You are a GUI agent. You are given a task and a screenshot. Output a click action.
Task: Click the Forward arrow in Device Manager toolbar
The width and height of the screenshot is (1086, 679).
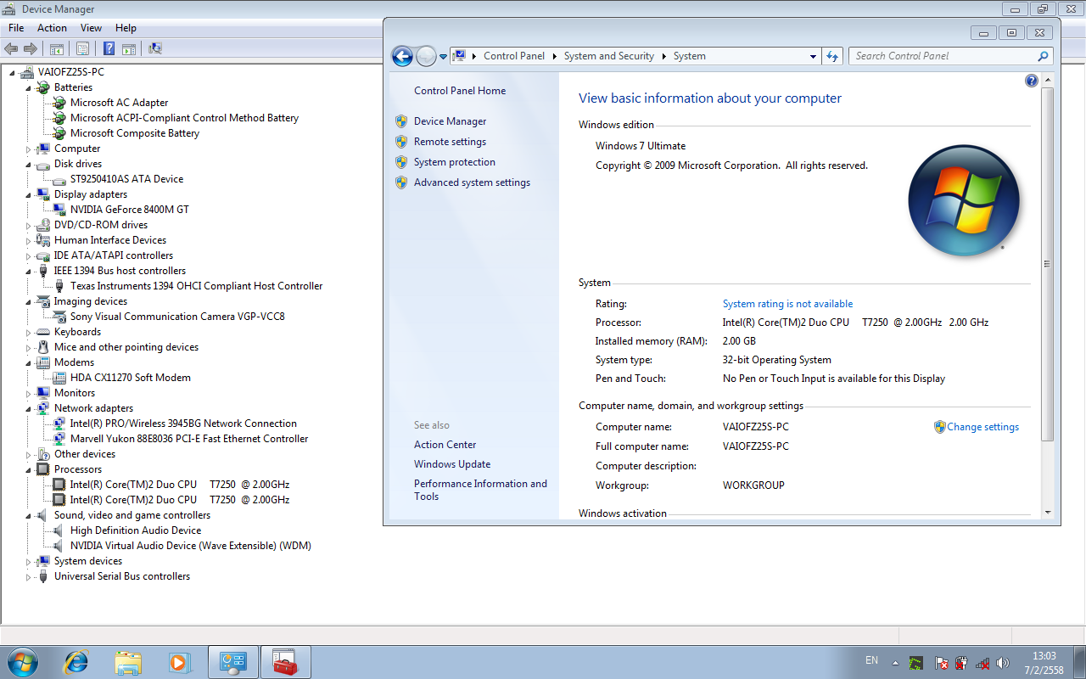31,48
